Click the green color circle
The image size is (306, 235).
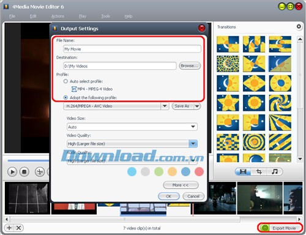coord(159,171)
